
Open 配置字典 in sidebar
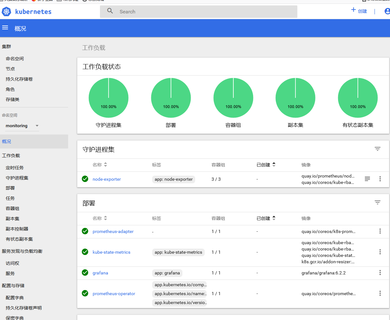pyautogui.click(x=15, y=298)
